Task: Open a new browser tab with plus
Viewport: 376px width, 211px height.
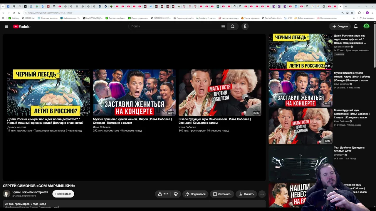Action: coord(346,6)
